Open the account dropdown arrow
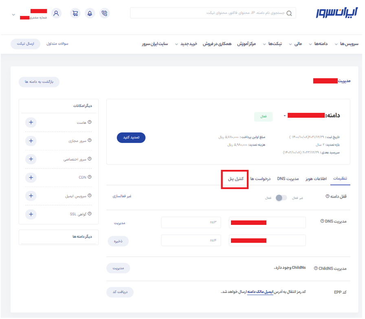The image size is (365, 319). coord(13,15)
